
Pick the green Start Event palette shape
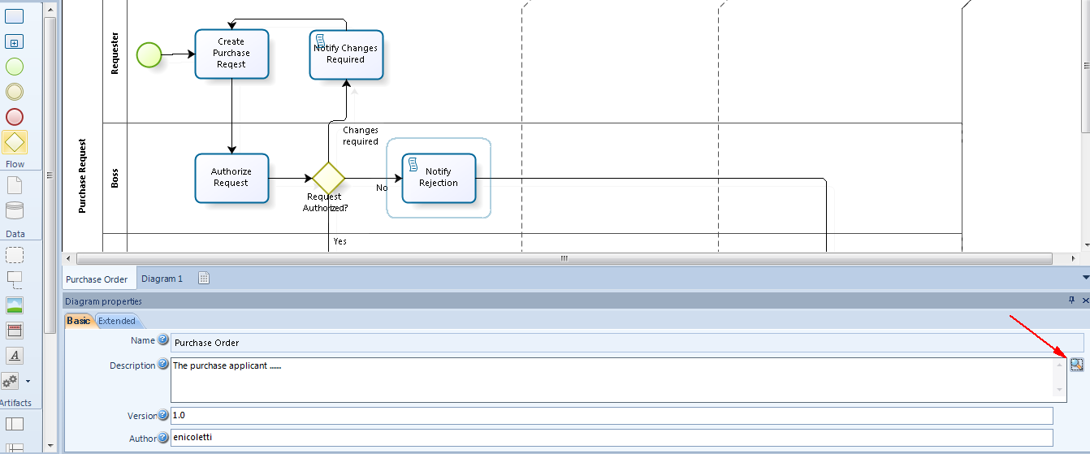15,67
